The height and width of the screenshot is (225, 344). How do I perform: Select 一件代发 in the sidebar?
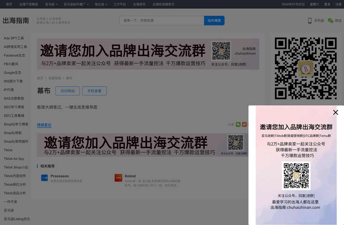(10, 201)
